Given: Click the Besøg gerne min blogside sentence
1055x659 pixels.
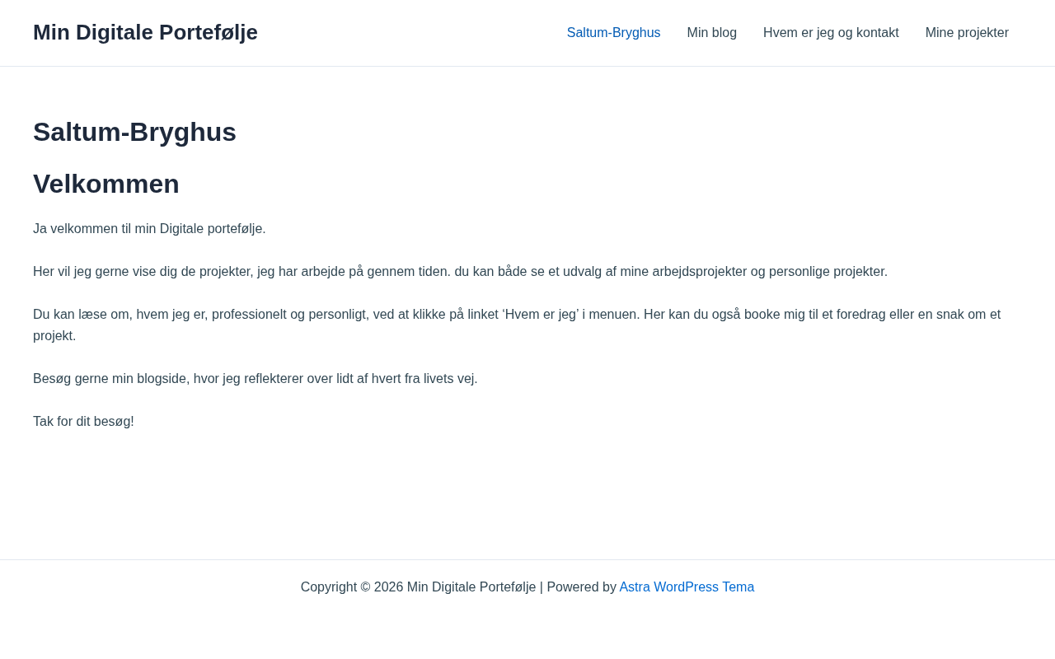Looking at the screenshot, I should point(256,379).
